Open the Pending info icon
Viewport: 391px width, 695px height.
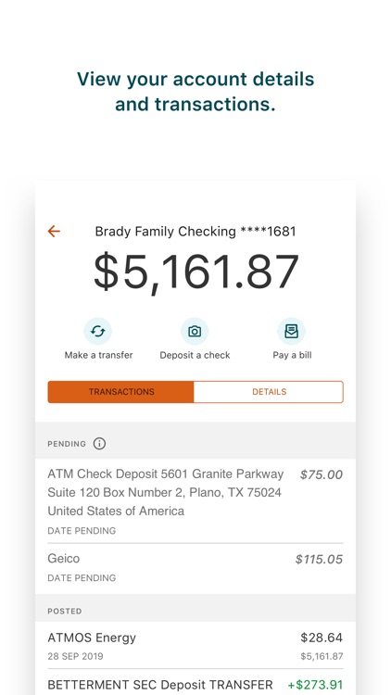pos(99,443)
